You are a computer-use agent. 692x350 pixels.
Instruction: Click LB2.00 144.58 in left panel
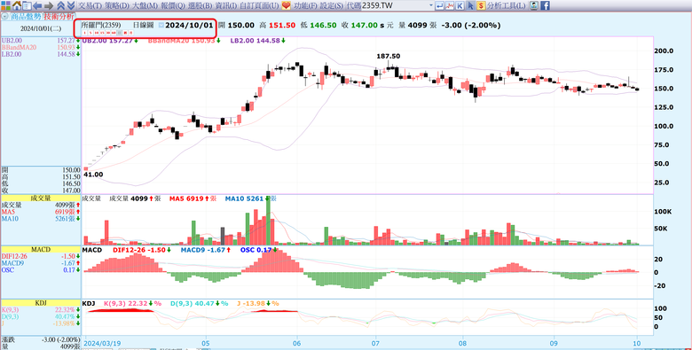41,53
